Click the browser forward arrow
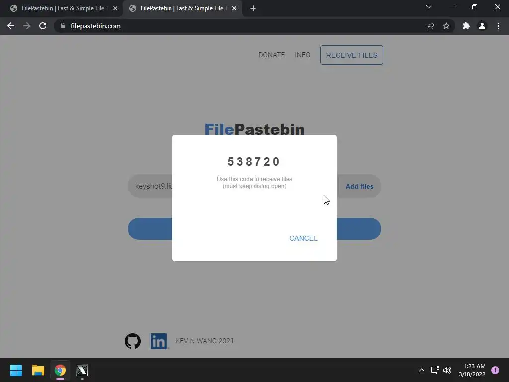 [27, 26]
